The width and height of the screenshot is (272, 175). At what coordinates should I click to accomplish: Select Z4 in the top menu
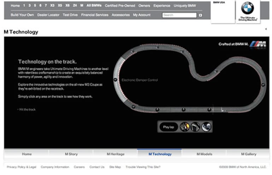[75, 6]
